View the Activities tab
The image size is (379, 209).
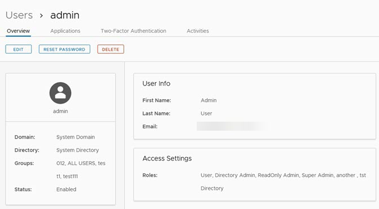198,31
